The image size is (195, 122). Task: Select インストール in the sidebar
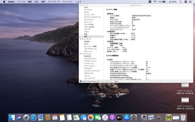[89, 63]
